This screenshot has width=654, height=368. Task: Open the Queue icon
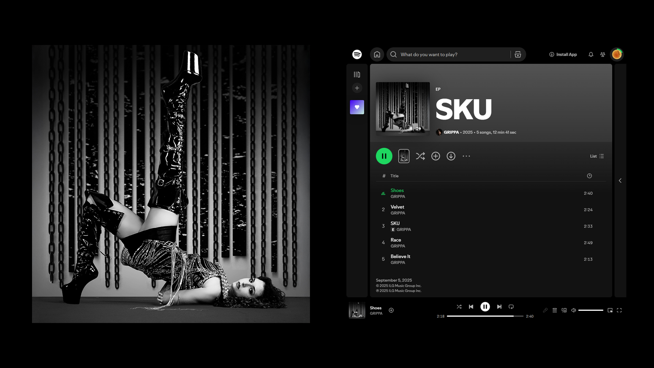point(555,310)
